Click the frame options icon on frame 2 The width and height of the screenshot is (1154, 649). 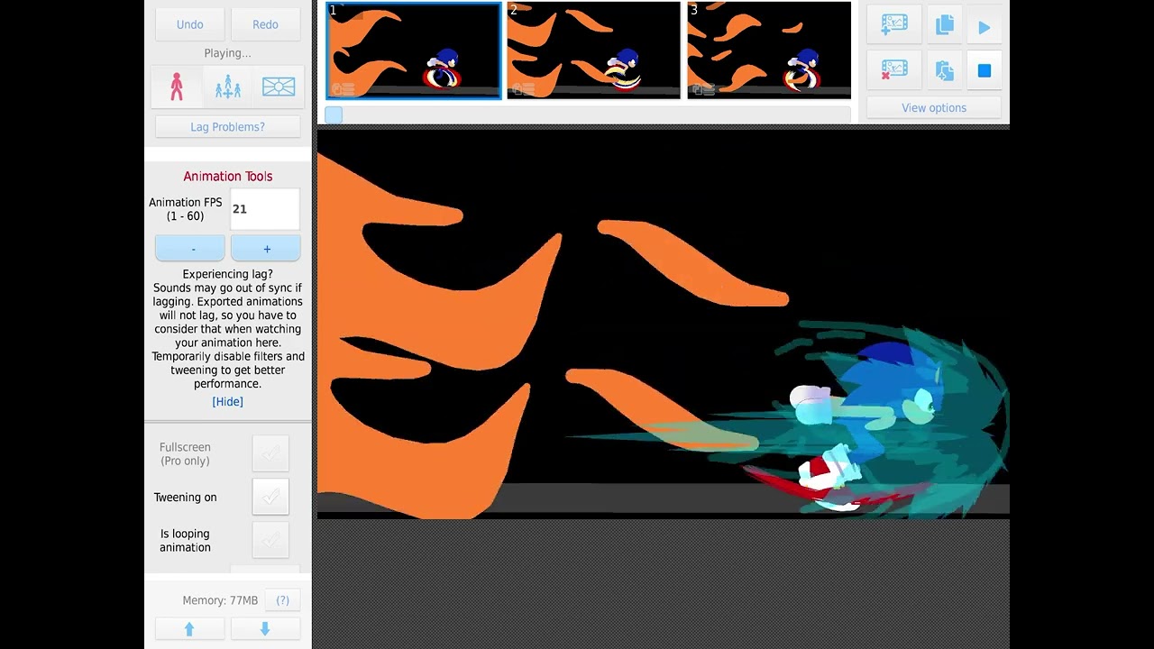523,88
